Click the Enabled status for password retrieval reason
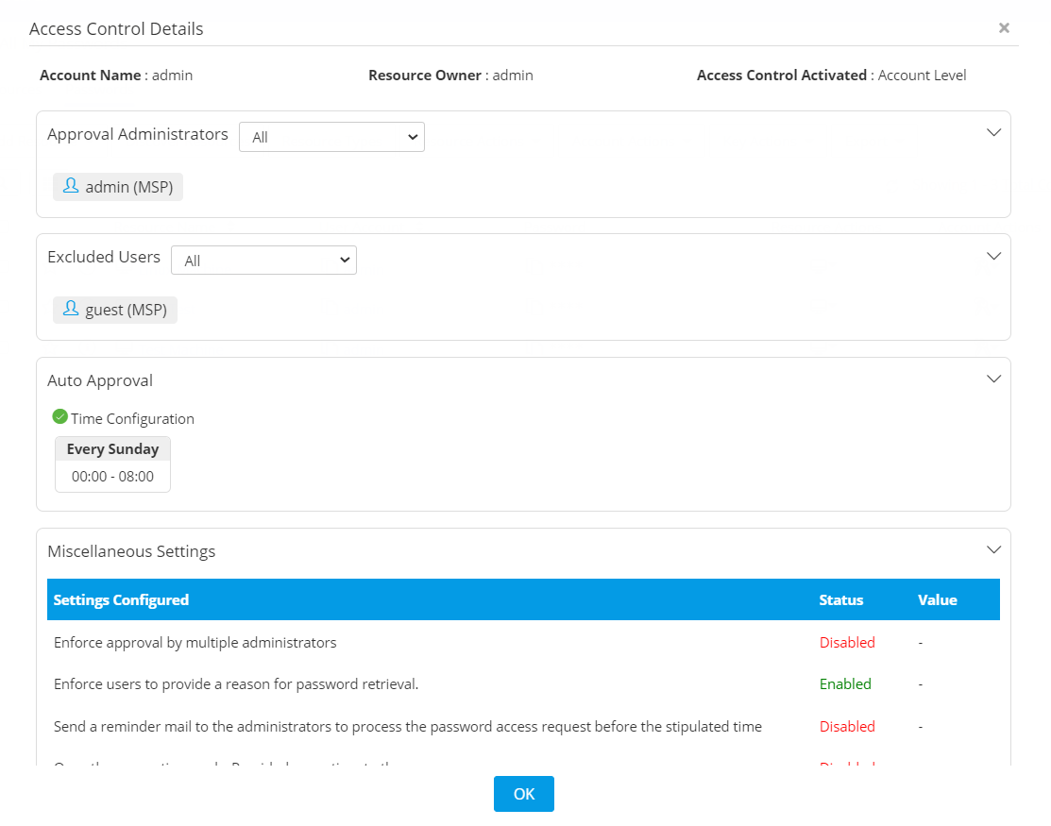Image resolution: width=1051 pixels, height=826 pixels. 845,683
